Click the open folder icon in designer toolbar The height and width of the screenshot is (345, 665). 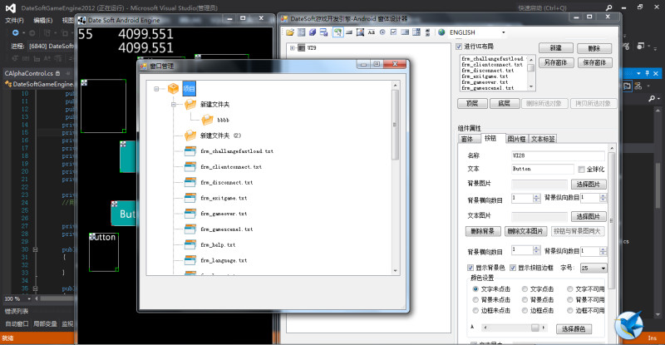pyautogui.click(x=290, y=32)
